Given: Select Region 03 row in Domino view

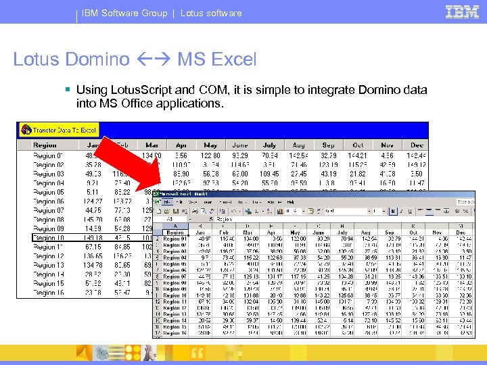Looking at the screenshot, I should (x=223, y=174).
